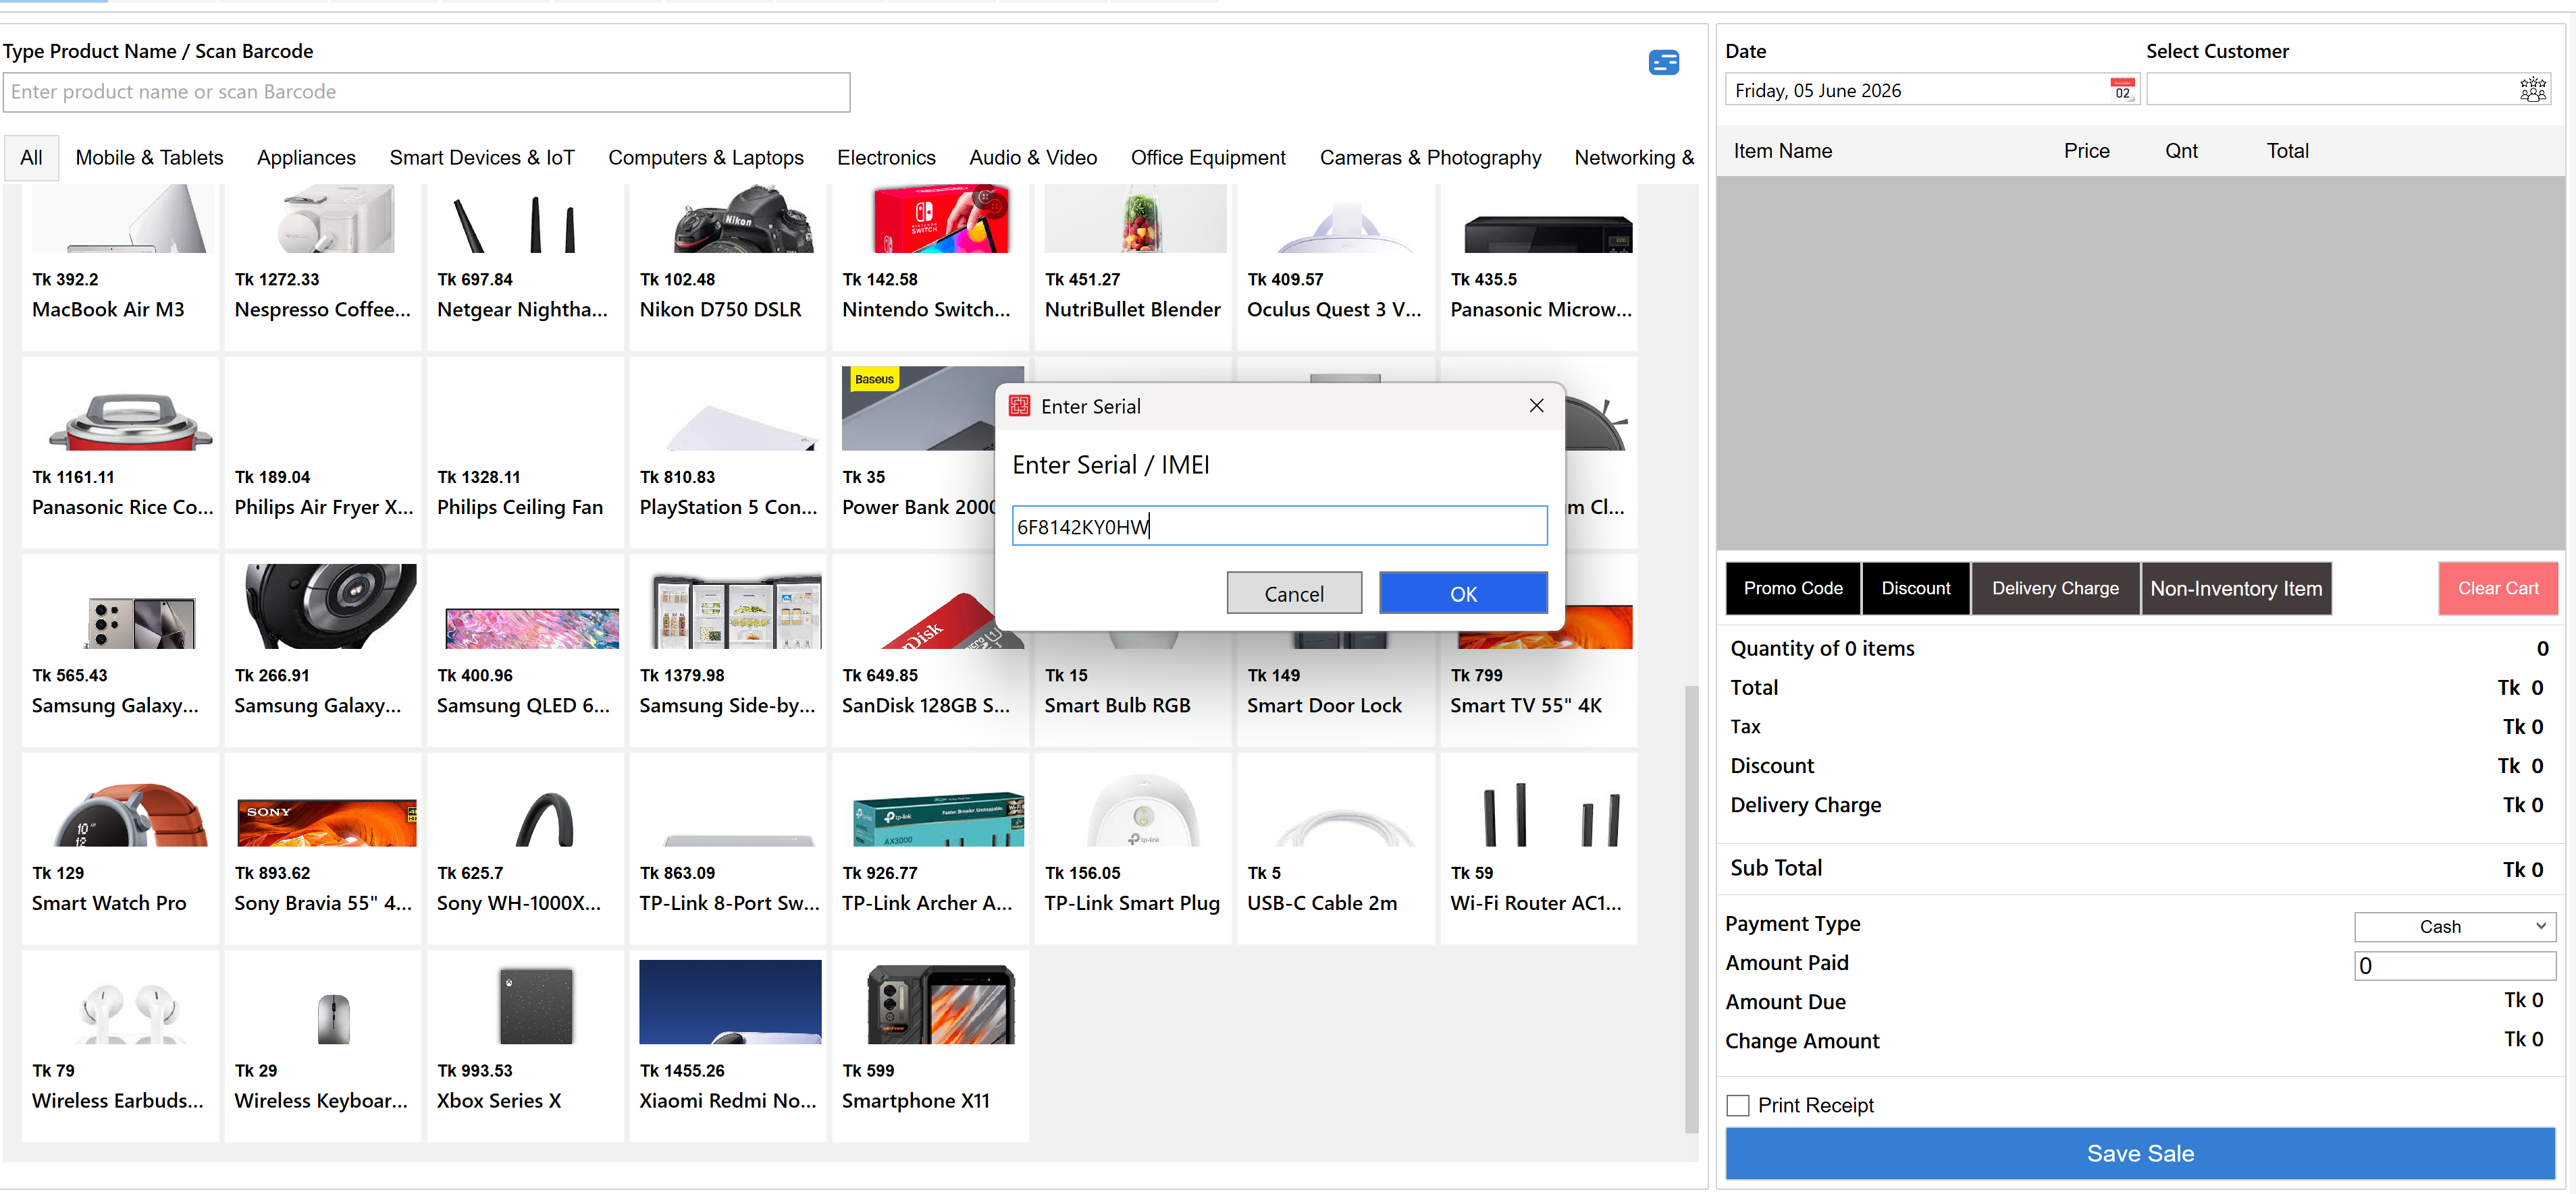Viewport: 2576px width, 1194px height.
Task: Open the Mobile & Tablets category
Action: (x=149, y=158)
